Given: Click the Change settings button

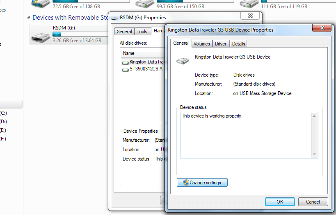Looking at the screenshot, I should point(202,183).
